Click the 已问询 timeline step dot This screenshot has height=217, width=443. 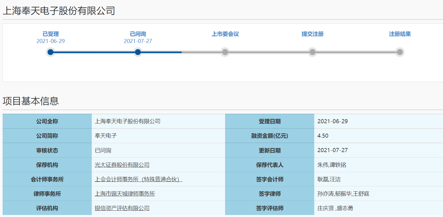pos(138,52)
